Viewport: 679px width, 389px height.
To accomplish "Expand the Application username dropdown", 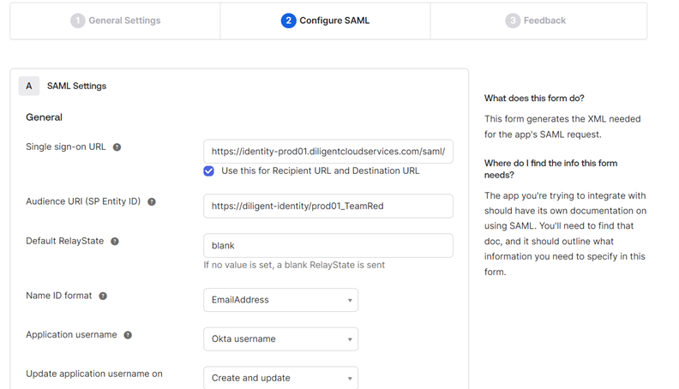I will click(280, 339).
